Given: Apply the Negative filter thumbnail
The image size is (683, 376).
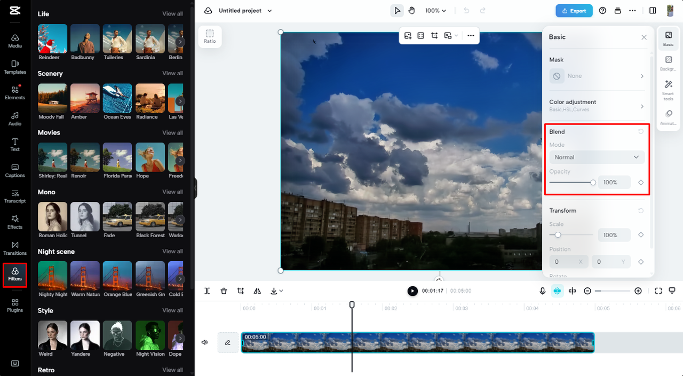Looking at the screenshot, I should coord(117,335).
